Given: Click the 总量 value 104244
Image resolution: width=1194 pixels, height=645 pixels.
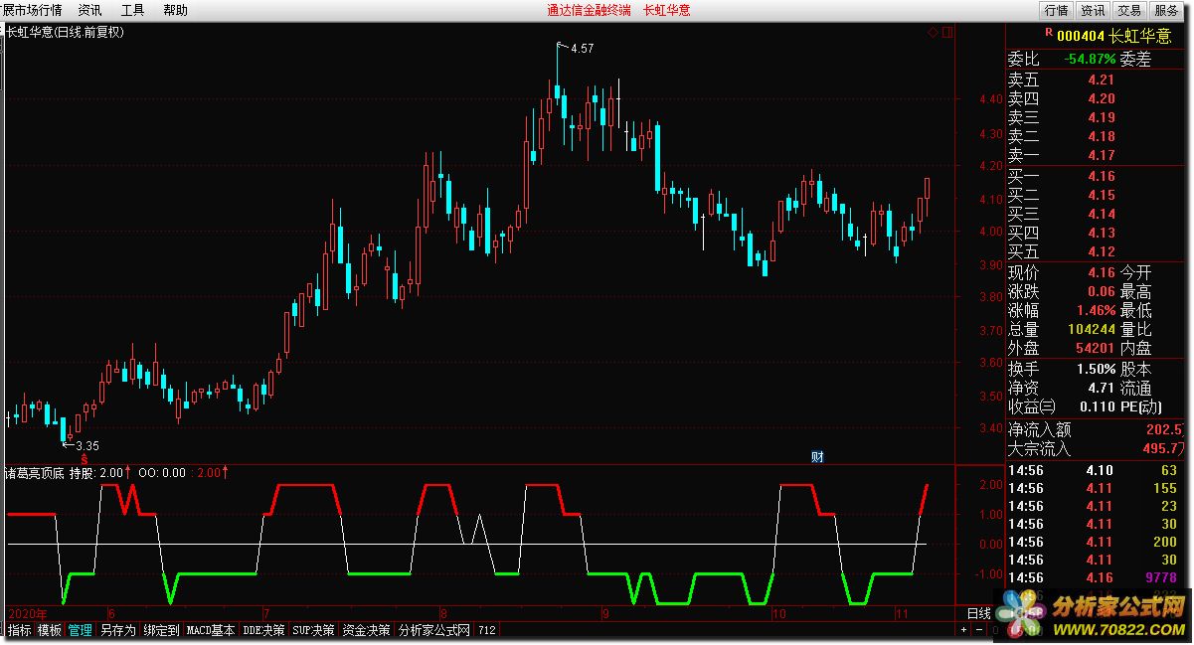Looking at the screenshot, I should (x=1092, y=329).
